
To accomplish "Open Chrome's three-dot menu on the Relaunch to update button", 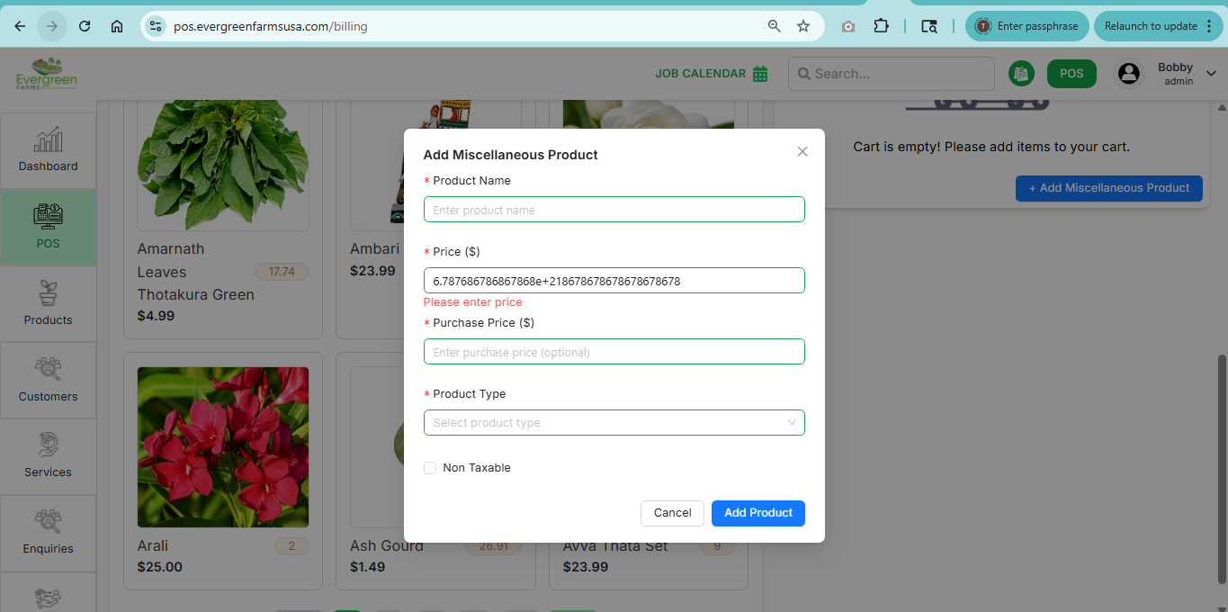I will [1206, 26].
